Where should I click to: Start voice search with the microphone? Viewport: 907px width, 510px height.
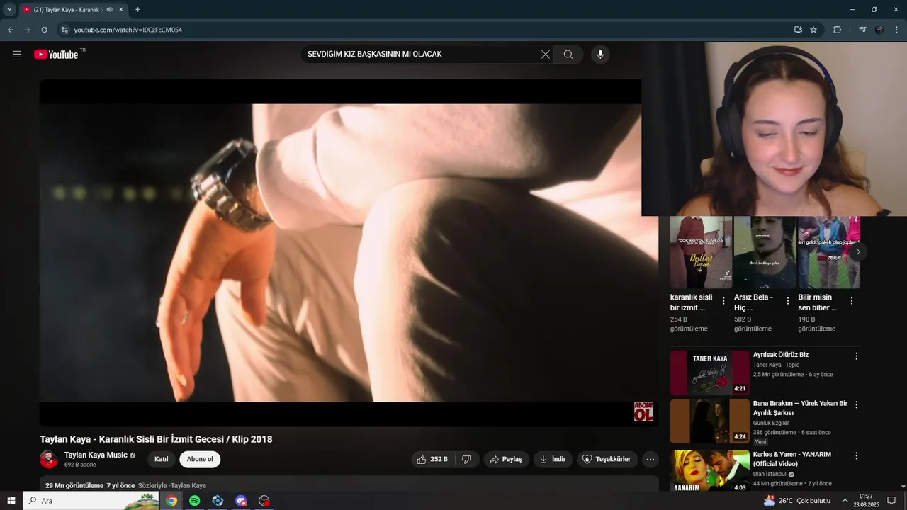point(600,55)
